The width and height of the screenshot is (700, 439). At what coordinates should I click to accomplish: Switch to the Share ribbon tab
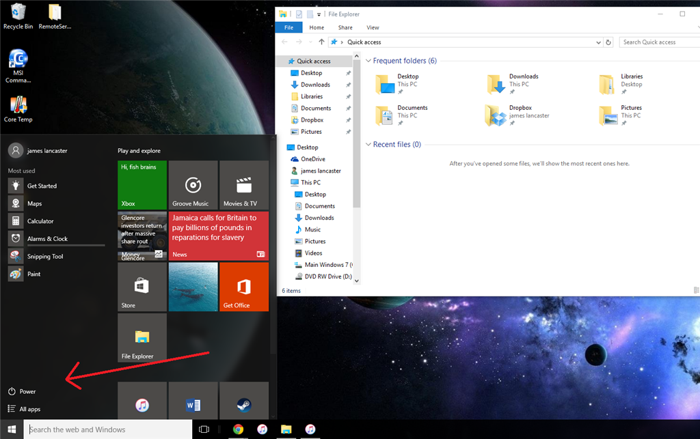click(345, 27)
